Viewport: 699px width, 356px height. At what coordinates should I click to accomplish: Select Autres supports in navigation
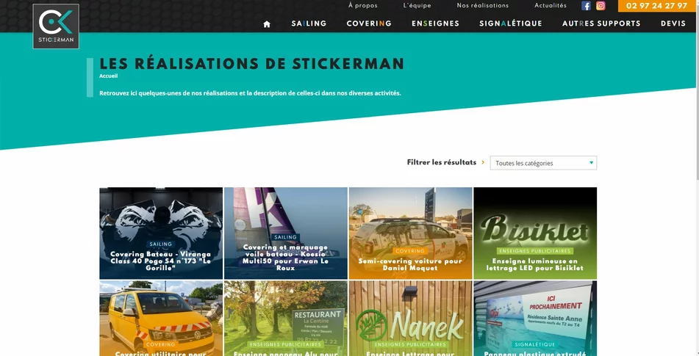[x=601, y=23]
